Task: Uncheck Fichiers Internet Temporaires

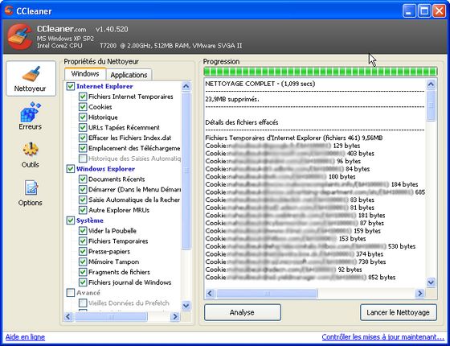Action: point(83,97)
